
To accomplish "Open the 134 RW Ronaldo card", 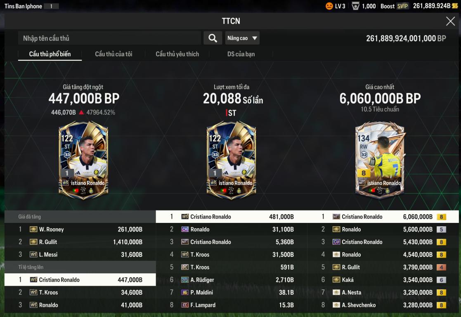I will [380, 161].
